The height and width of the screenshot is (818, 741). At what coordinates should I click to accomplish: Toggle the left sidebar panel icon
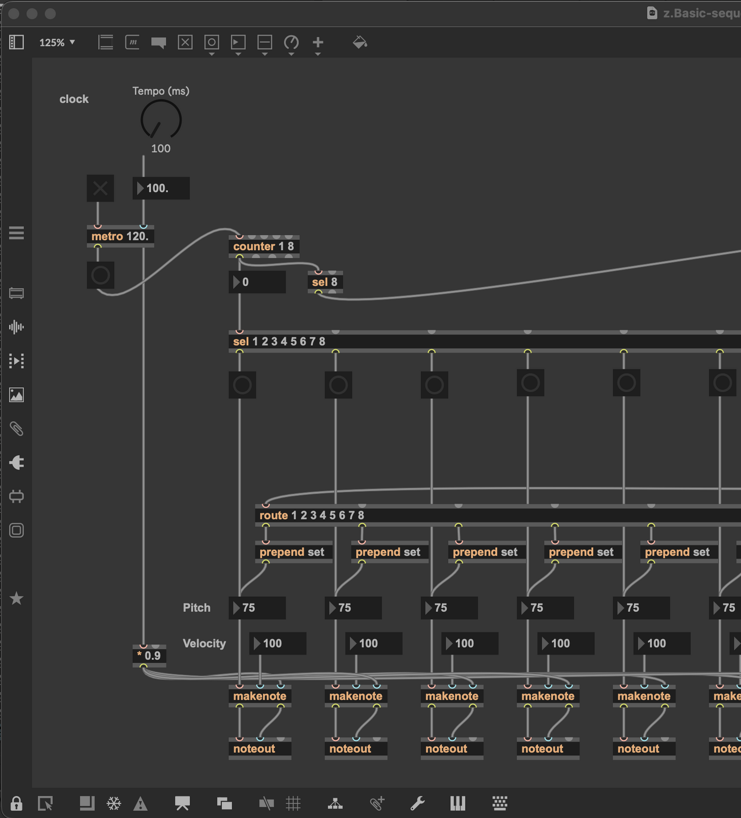pyautogui.click(x=16, y=42)
